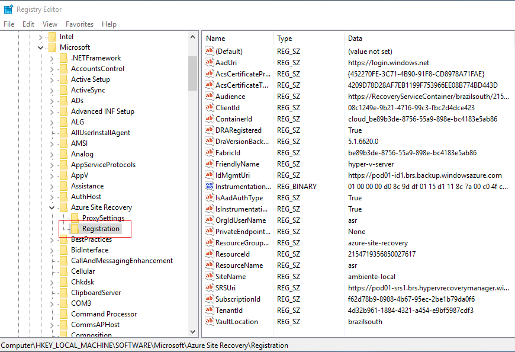Click the 'hyper-v-server' data cell

click(x=371, y=164)
